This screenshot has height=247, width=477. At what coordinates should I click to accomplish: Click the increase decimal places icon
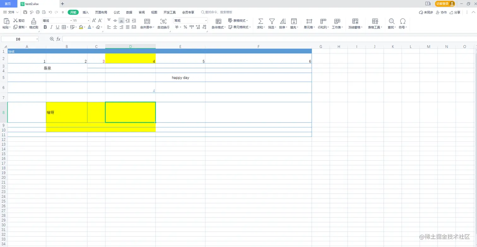(198, 27)
